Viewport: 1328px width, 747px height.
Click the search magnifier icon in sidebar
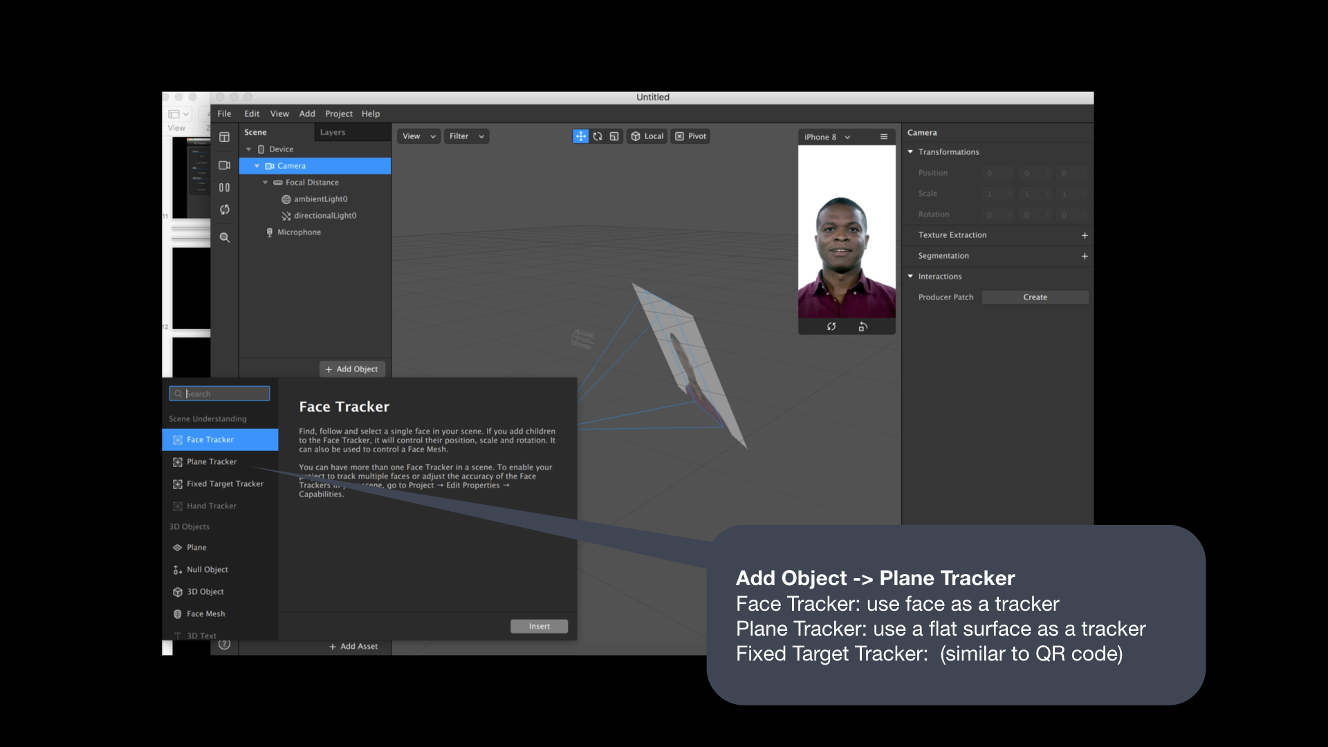pos(224,237)
